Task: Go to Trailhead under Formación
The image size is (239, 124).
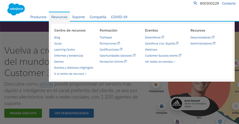Action: pyautogui.click(x=105, y=38)
